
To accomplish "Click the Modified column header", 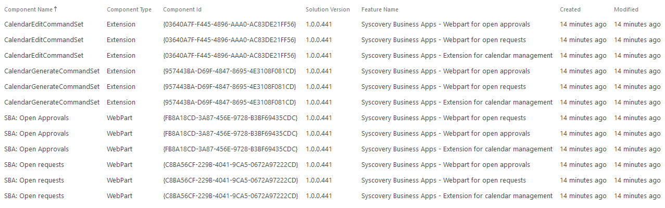I will (x=626, y=9).
